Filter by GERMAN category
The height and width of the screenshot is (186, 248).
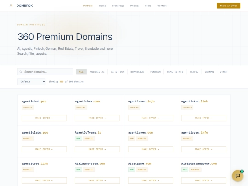pos(209,72)
